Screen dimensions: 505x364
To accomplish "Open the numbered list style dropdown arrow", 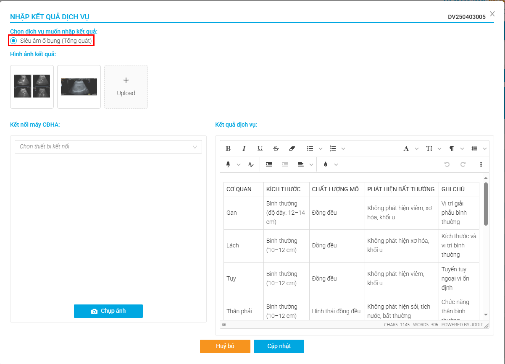I will (x=343, y=148).
